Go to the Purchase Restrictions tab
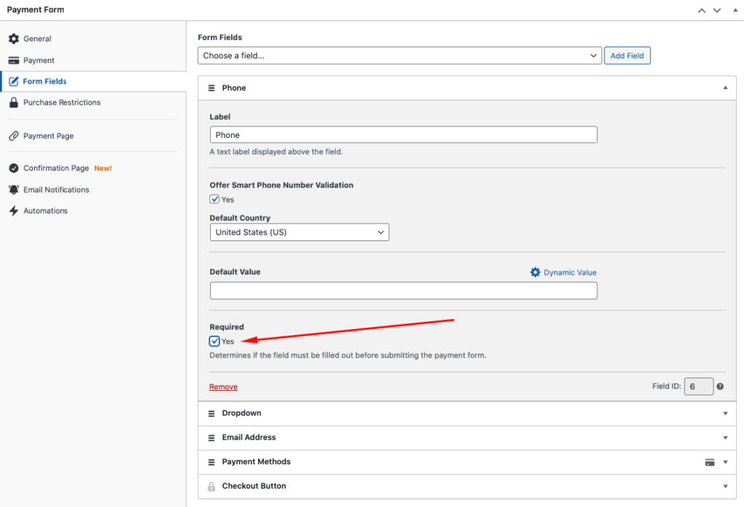The image size is (744, 507). coord(62,102)
